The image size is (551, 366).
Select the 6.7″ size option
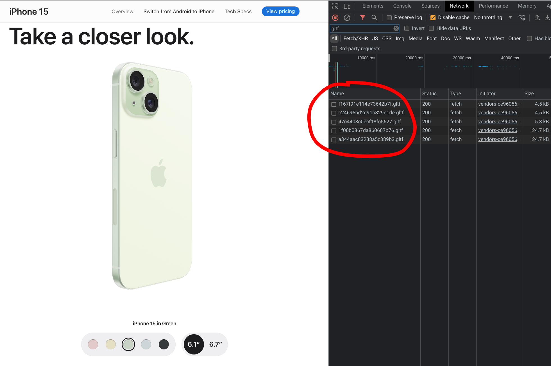coord(216,344)
